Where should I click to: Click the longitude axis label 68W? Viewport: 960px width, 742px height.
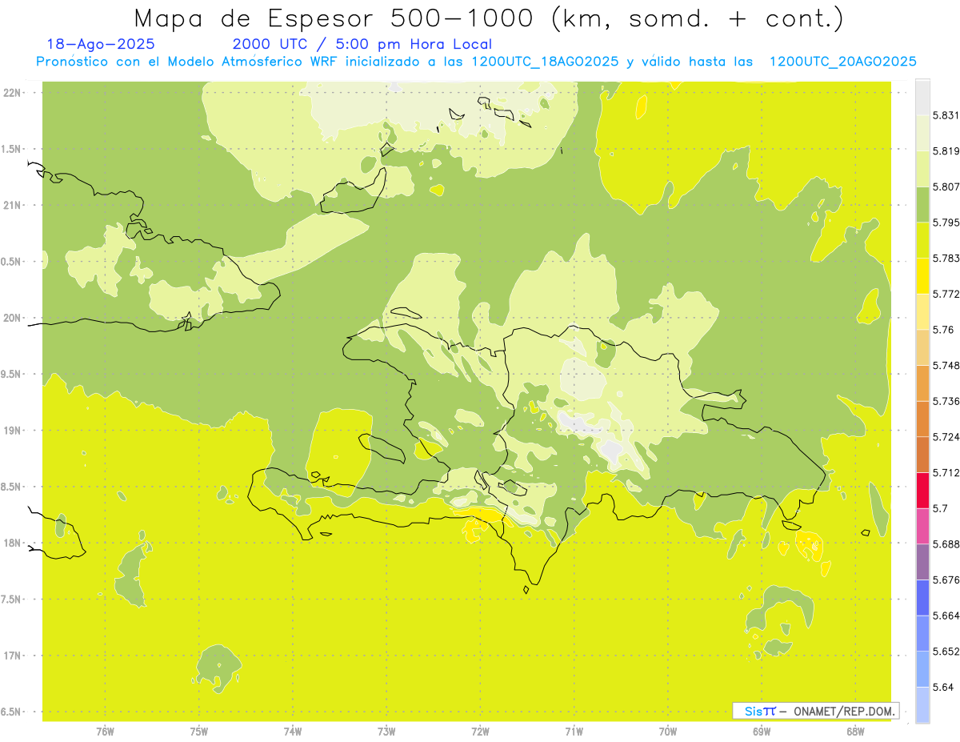click(855, 732)
